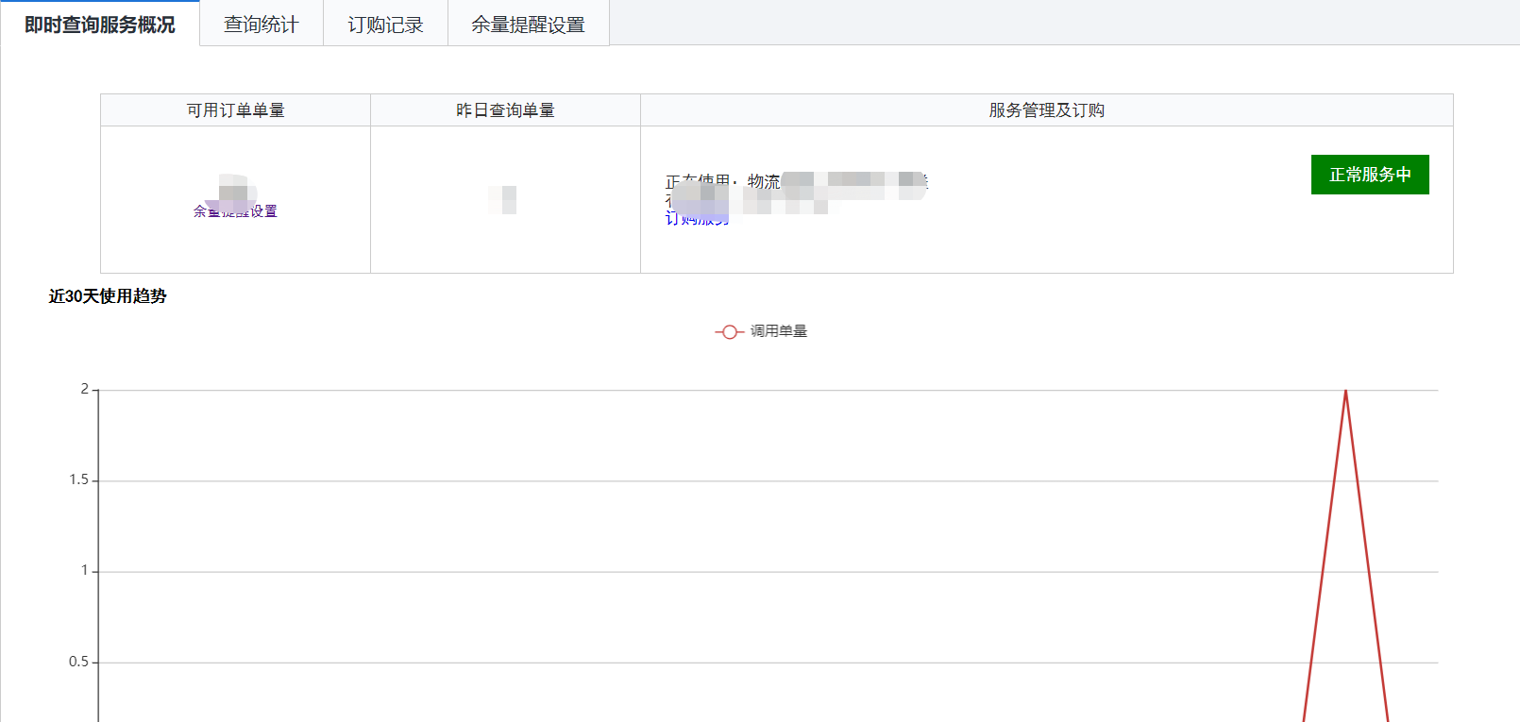Click 余量提醒设置 link under available quota

[236, 211]
